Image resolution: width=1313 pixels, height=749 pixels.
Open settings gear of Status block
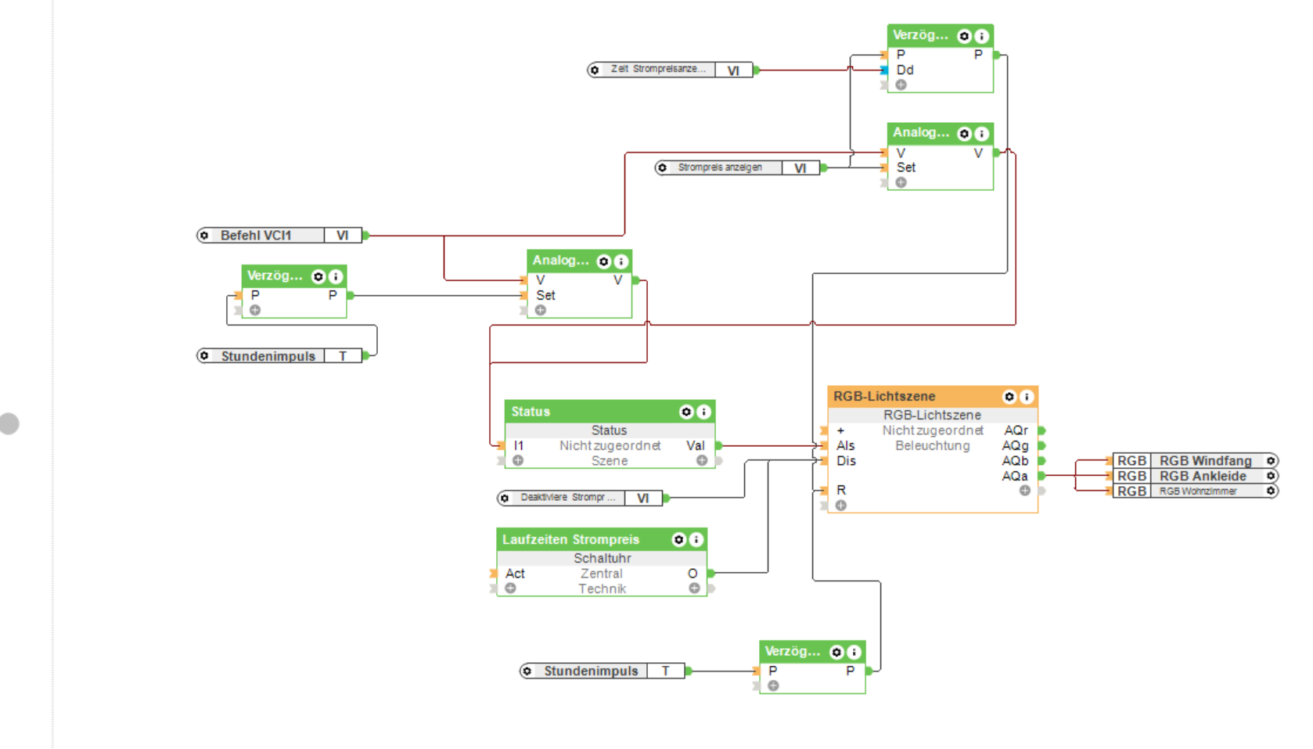(x=686, y=412)
